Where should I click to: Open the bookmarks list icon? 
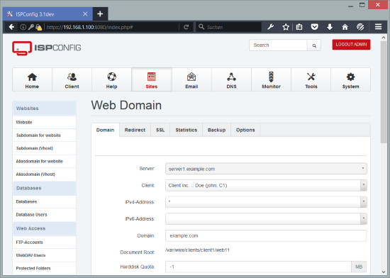[299, 27]
